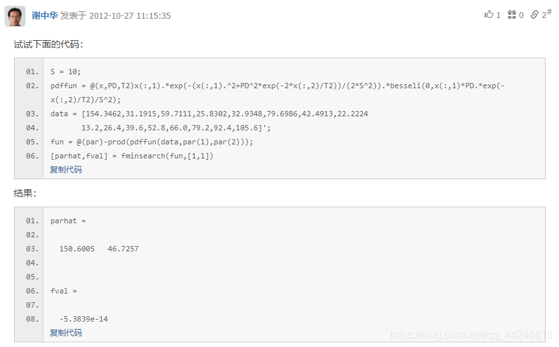This screenshot has height=347, width=559.
Task: Click the thumbs-up like icon
Action: point(489,14)
